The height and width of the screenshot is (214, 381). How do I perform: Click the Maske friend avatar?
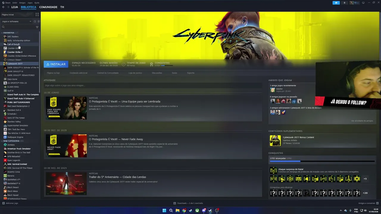click(272, 90)
